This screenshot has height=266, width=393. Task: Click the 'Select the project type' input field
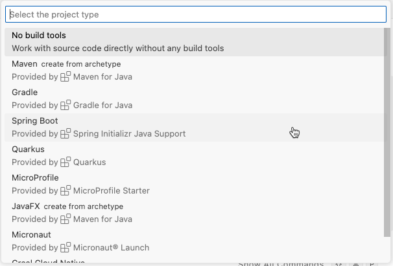pos(195,14)
